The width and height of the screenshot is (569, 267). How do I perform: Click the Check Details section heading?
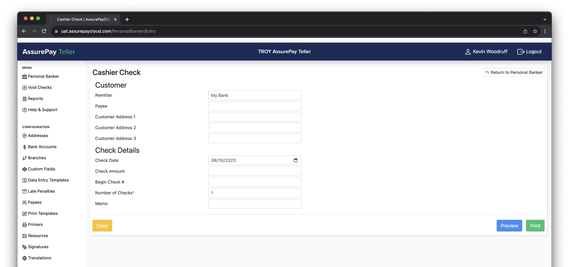point(117,151)
